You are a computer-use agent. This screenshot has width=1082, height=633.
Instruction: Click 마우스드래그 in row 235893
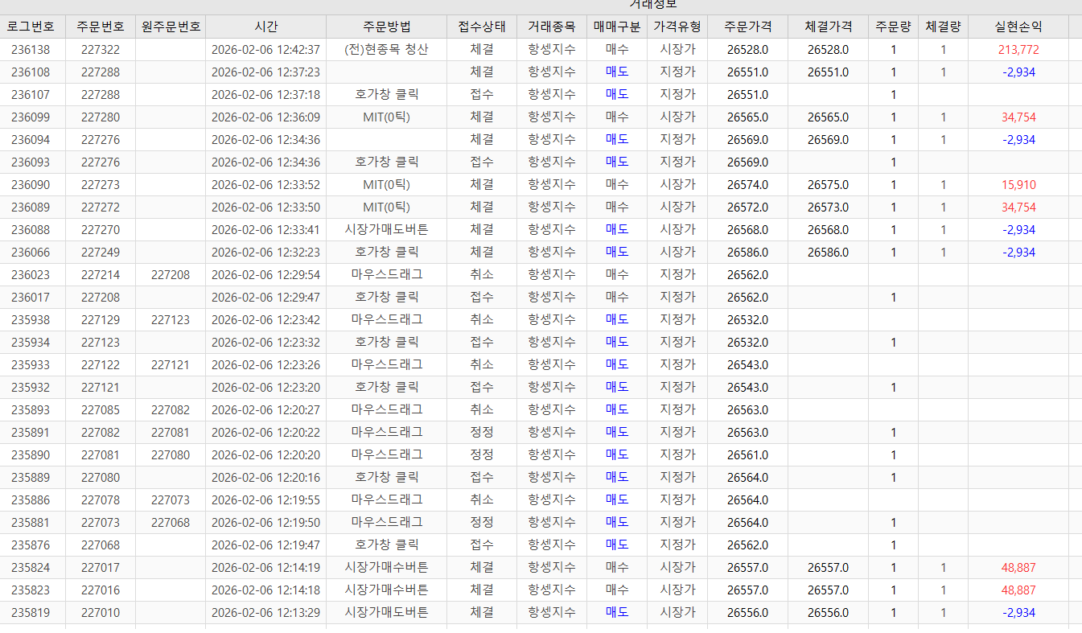tap(386, 409)
